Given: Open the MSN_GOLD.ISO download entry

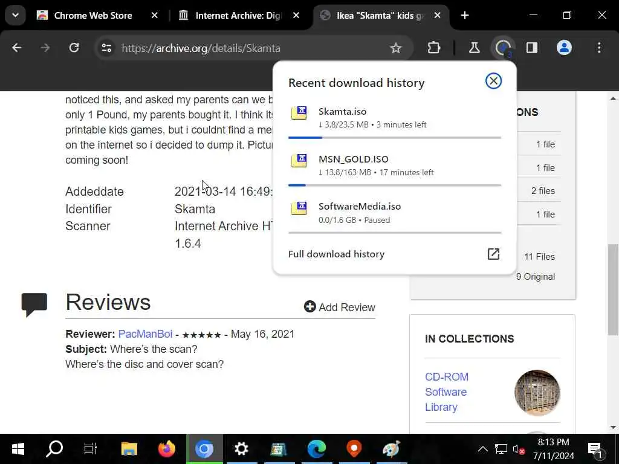Looking at the screenshot, I should click(x=395, y=166).
